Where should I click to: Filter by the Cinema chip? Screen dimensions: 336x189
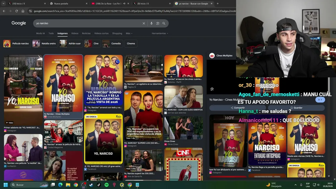(x=131, y=44)
